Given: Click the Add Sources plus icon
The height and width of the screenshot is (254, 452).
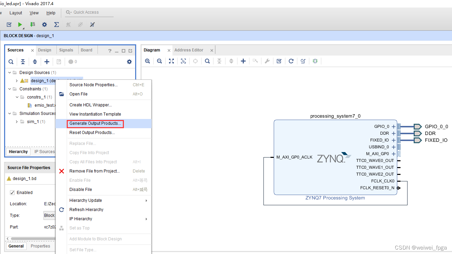Looking at the screenshot, I should point(47,62).
